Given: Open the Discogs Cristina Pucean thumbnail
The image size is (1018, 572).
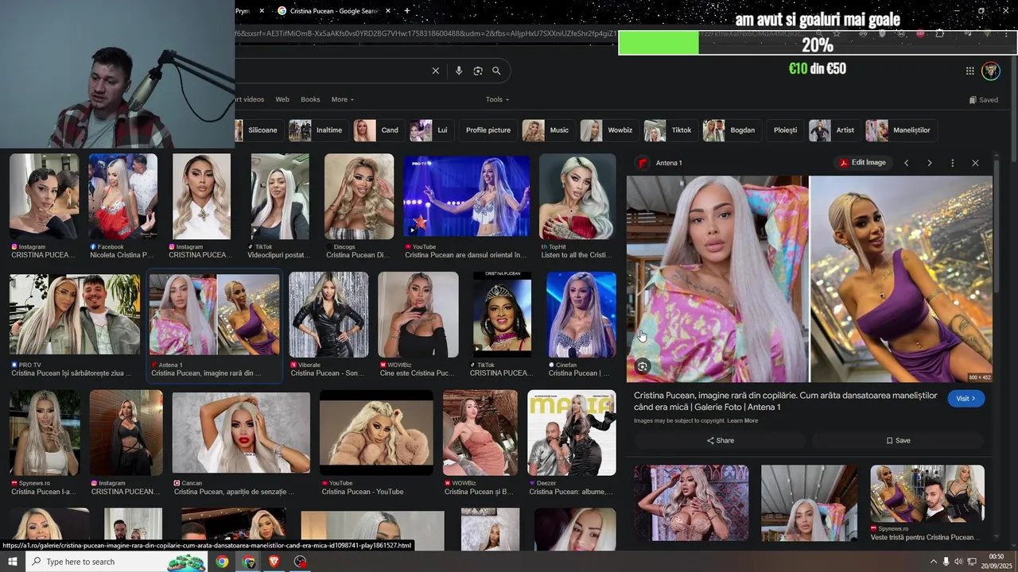Looking at the screenshot, I should tap(359, 196).
